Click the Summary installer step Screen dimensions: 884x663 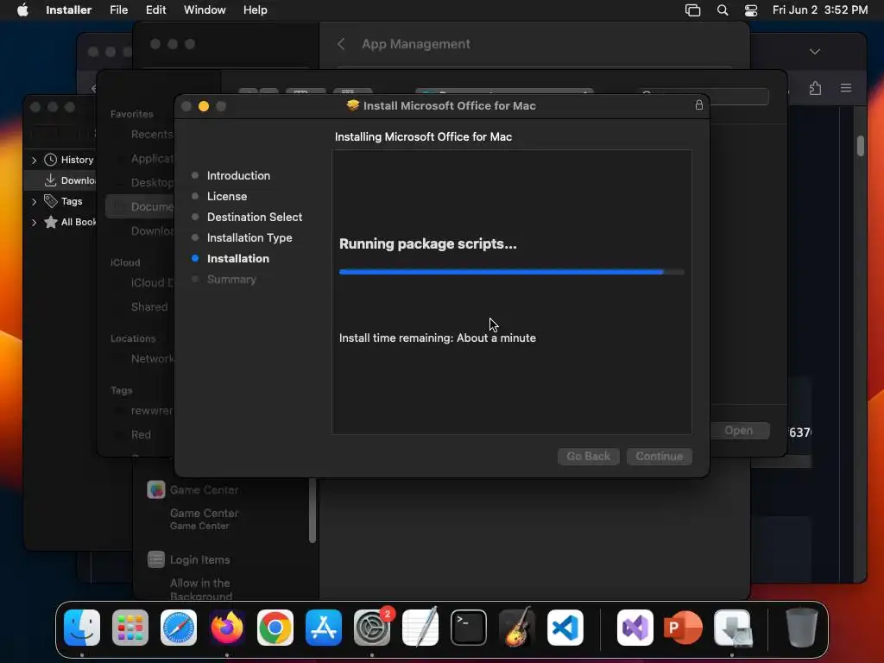231,279
